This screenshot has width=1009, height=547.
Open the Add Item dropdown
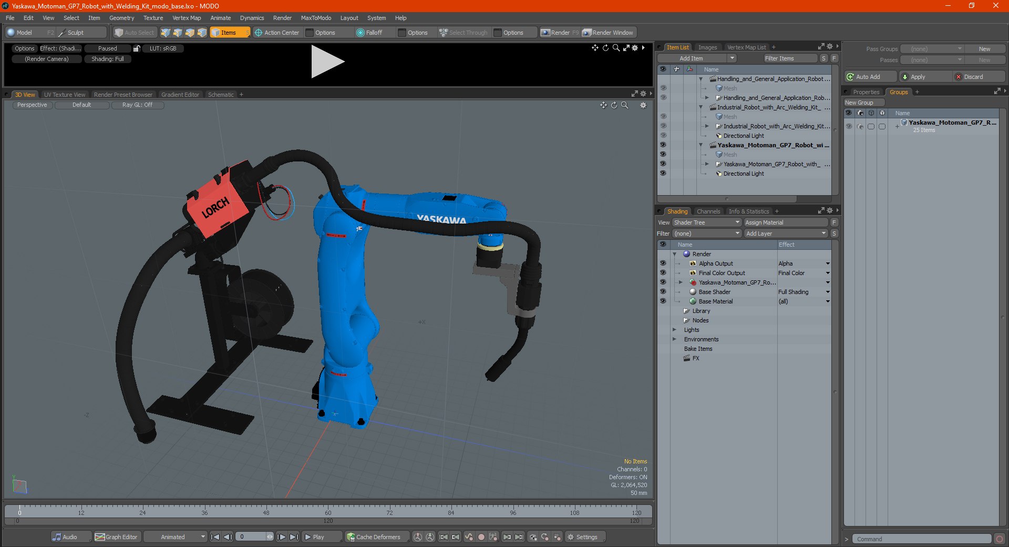pos(697,58)
